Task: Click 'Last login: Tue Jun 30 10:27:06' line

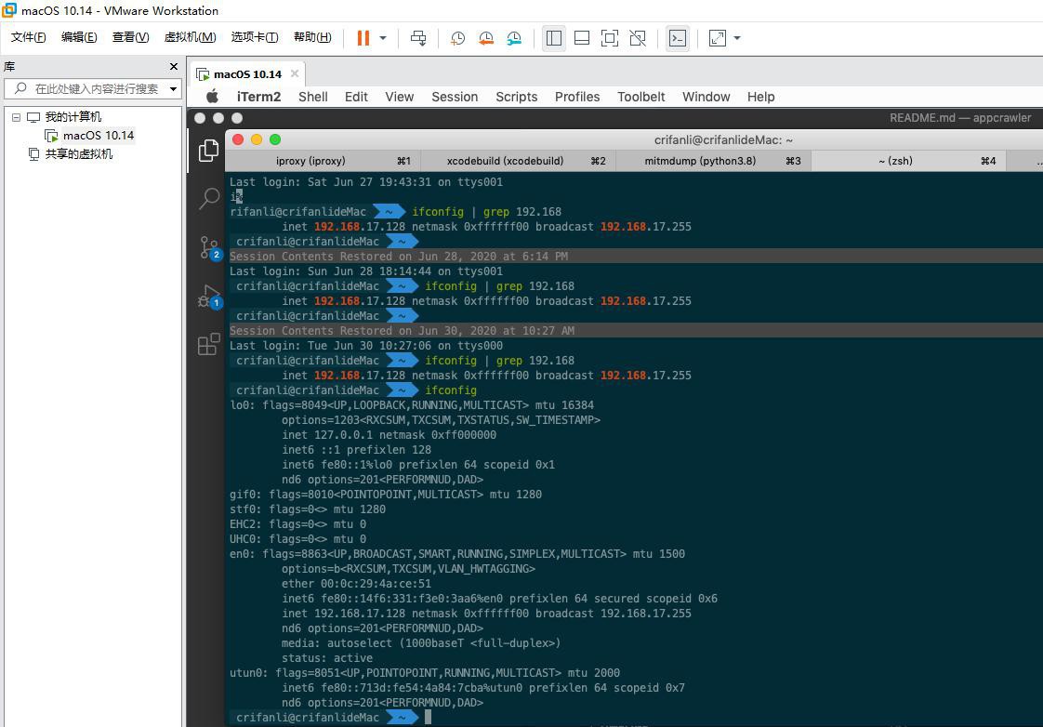Action: tap(366, 346)
